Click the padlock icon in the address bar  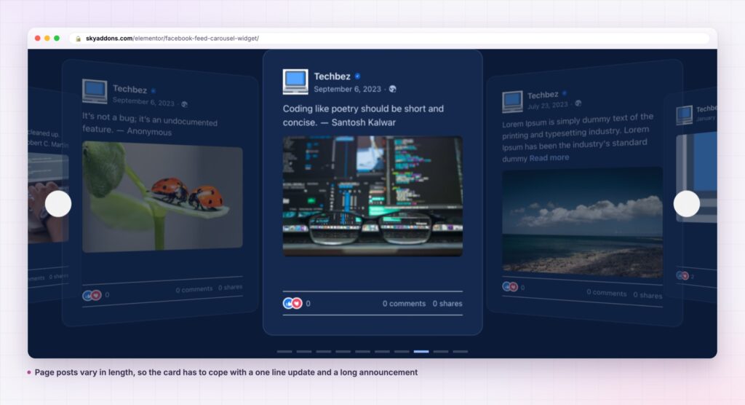point(79,39)
